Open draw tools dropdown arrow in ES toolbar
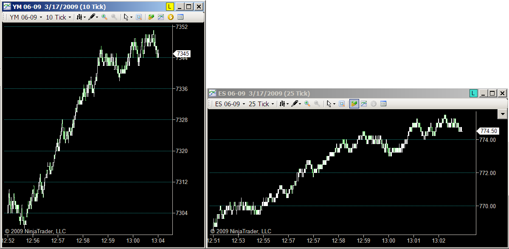This screenshot has width=509, height=249. click(300, 104)
